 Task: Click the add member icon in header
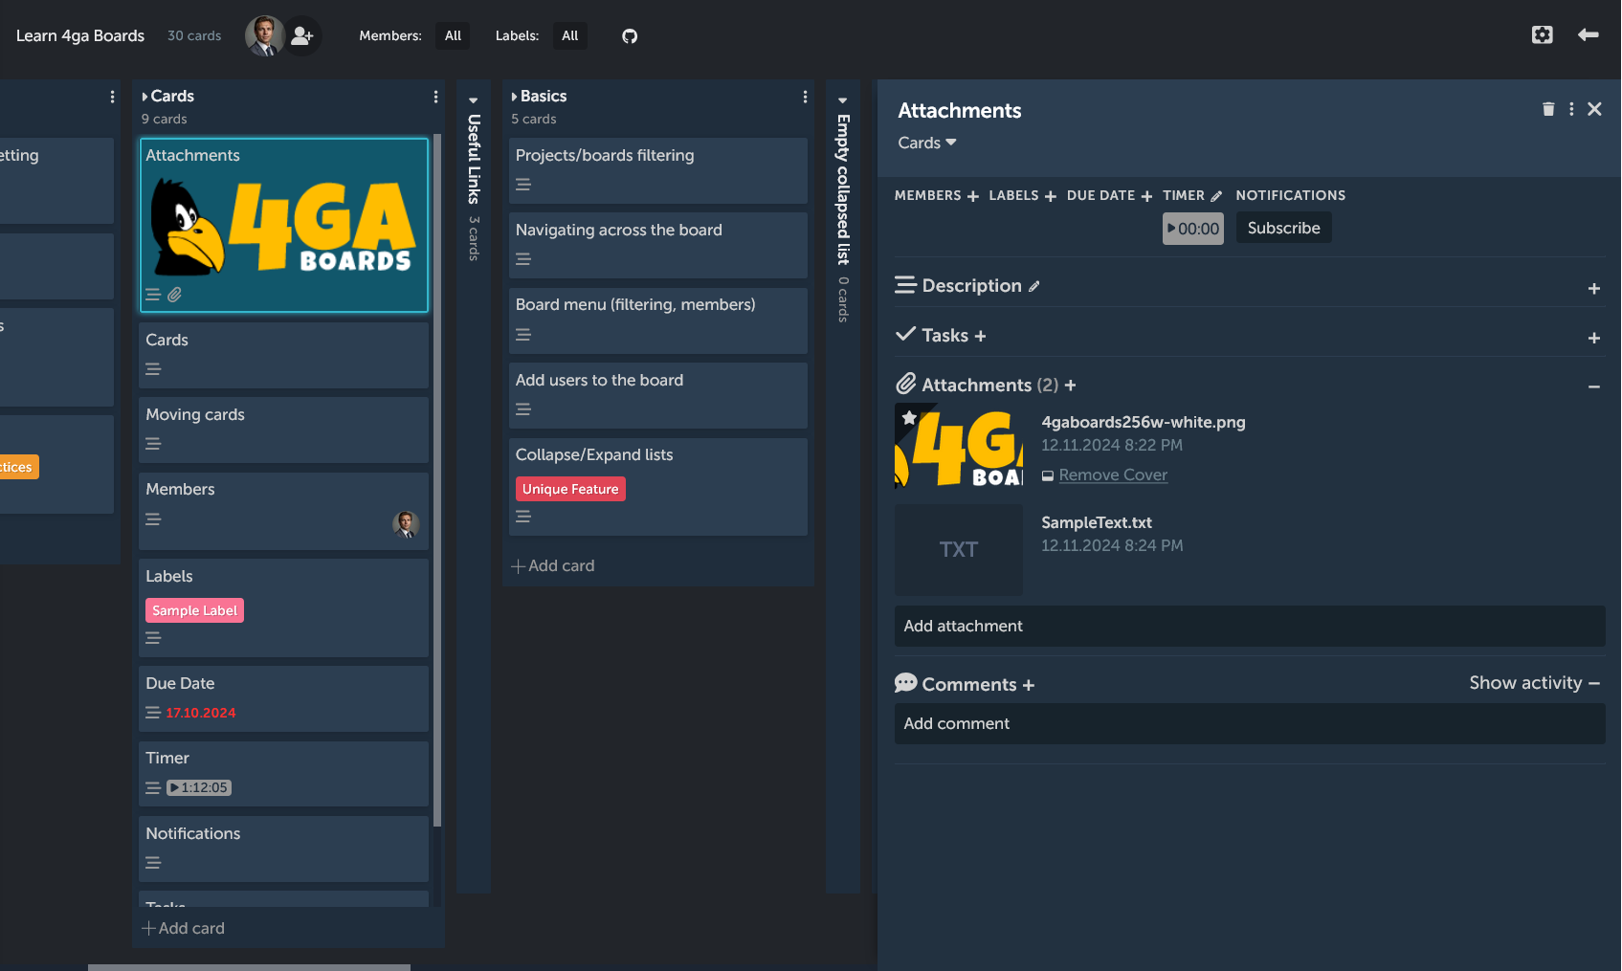[302, 36]
